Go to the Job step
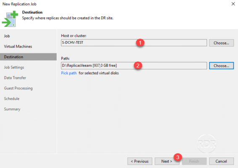The image size is (238, 168). (x=7, y=36)
